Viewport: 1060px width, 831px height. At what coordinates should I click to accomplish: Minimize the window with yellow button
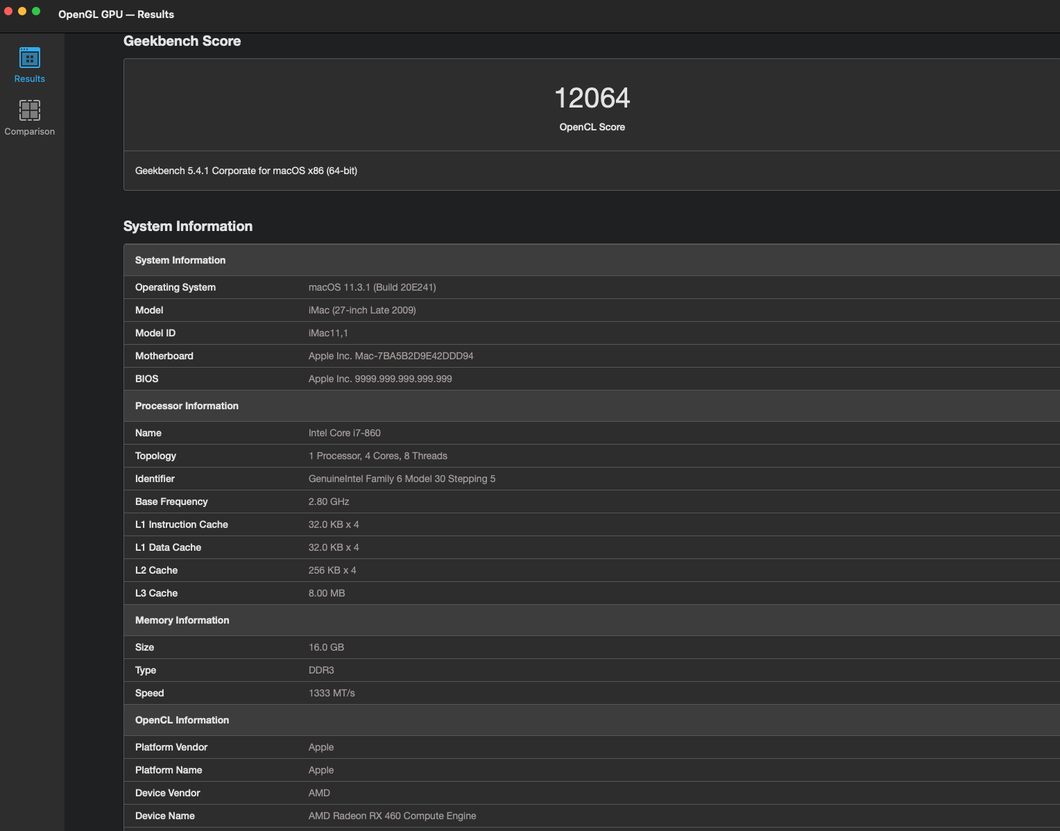[x=22, y=11]
